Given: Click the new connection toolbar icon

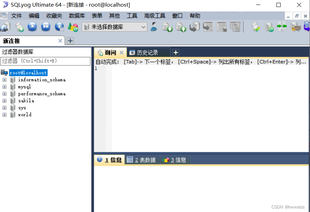Looking at the screenshot, I should (6, 27).
